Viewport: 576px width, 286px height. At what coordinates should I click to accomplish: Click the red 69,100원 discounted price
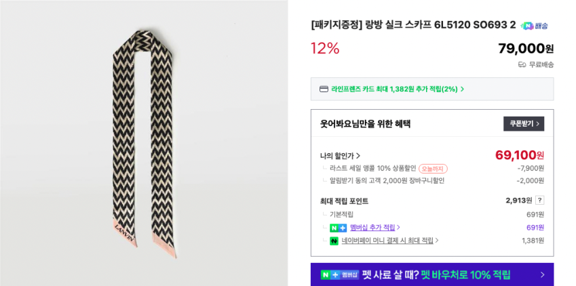pyautogui.click(x=519, y=155)
